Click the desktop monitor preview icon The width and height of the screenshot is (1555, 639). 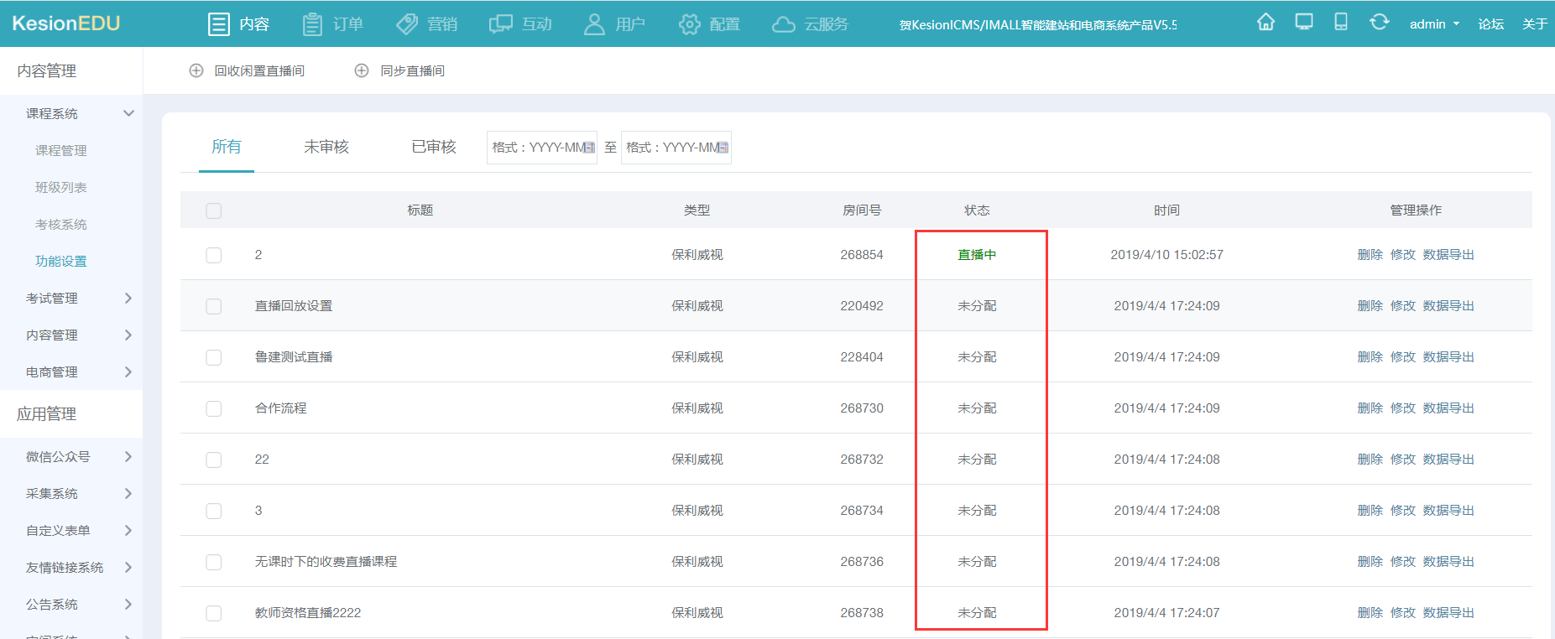(x=1303, y=23)
